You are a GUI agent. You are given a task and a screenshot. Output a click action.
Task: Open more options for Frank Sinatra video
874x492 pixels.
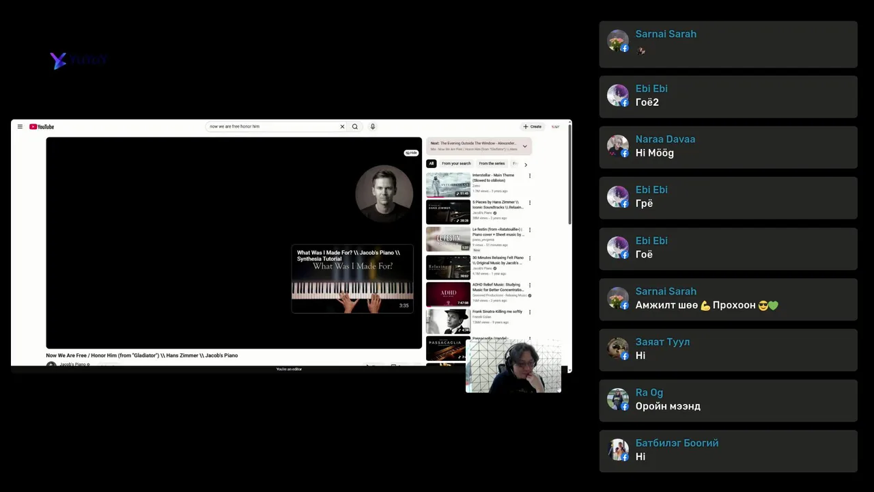point(529,312)
